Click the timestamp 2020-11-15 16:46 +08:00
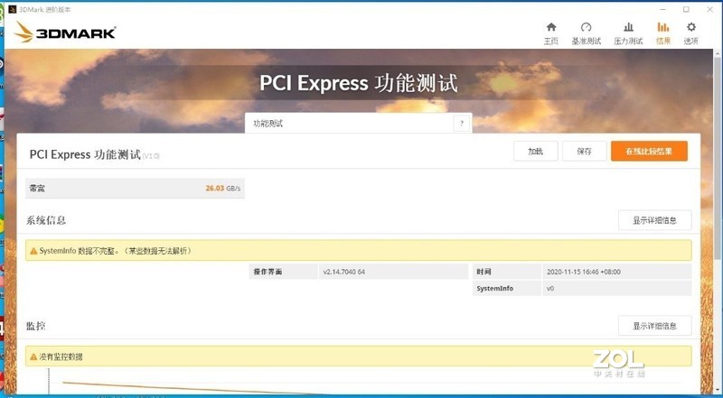Viewport: 723px width, 398px height. pyautogui.click(x=583, y=272)
